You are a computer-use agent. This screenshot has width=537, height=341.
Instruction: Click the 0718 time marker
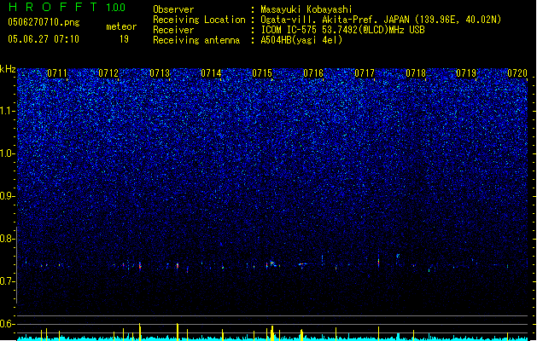pyautogui.click(x=416, y=73)
